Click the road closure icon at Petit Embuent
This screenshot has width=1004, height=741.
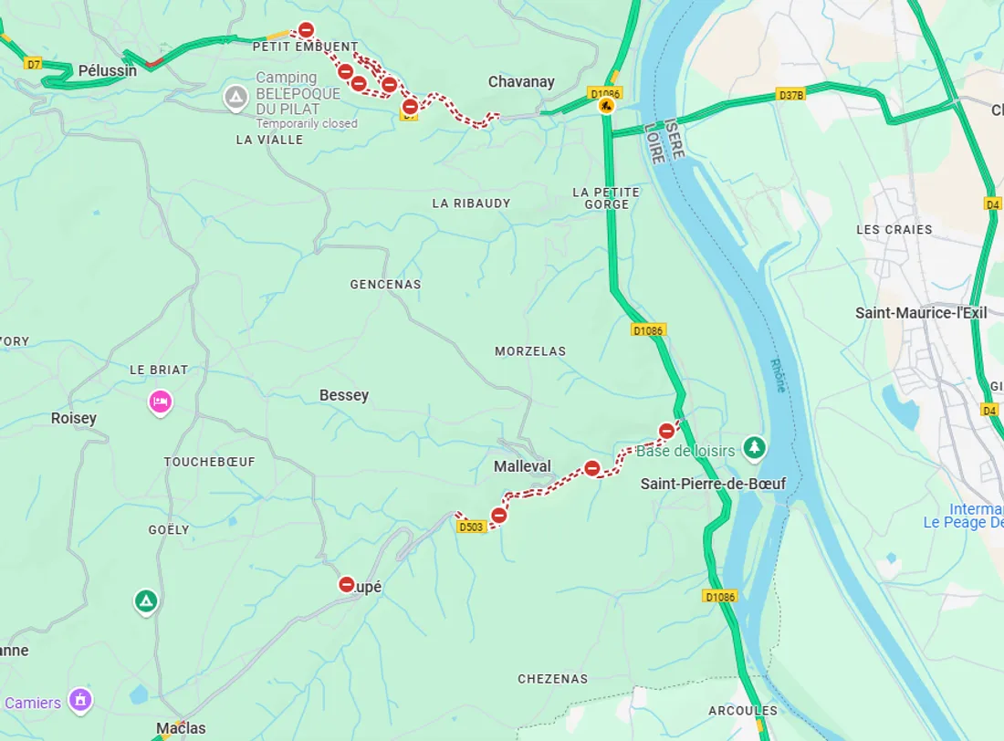[307, 30]
